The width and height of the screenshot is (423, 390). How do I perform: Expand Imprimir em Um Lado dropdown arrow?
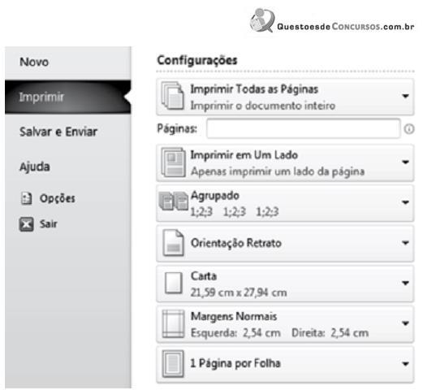point(405,162)
